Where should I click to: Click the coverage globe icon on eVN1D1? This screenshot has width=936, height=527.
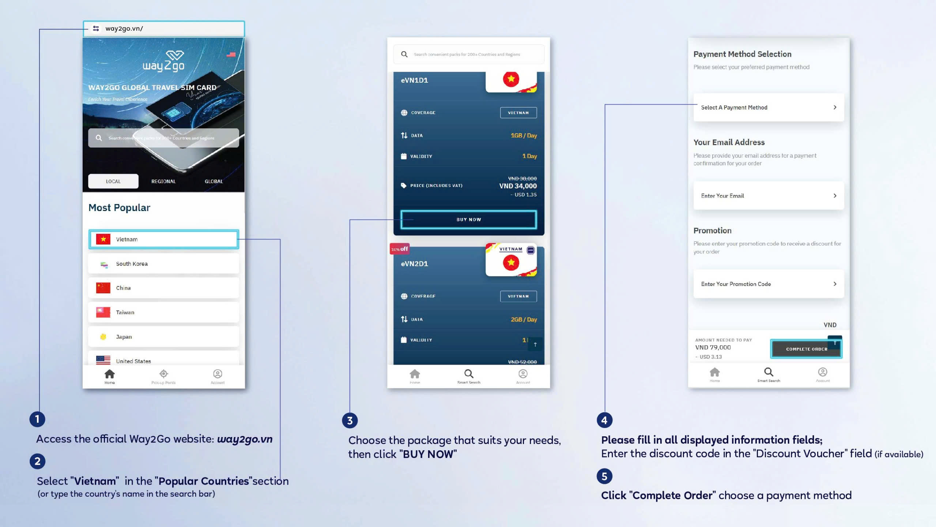[404, 113]
